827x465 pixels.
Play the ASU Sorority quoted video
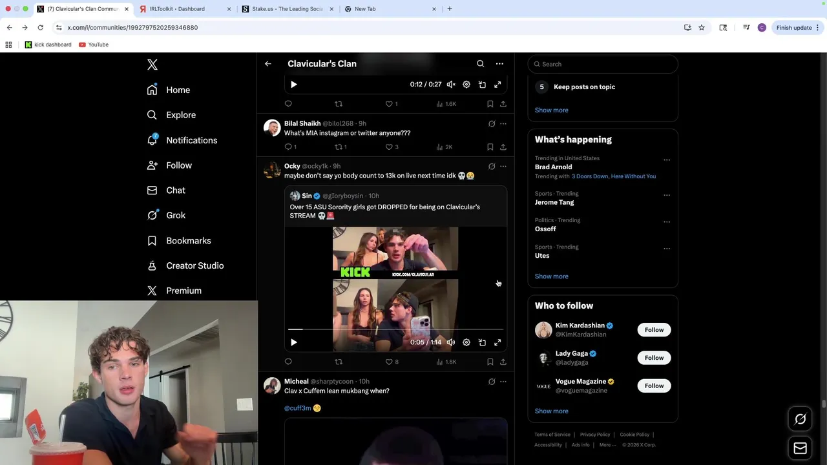294,343
